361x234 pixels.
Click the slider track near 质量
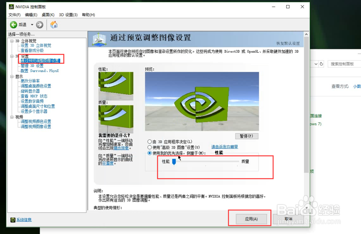237,162
